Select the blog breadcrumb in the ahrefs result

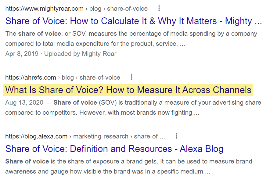(x=68, y=77)
